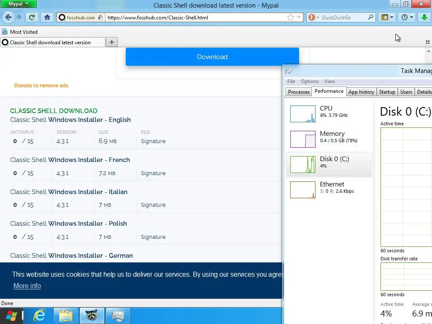
Task: Open the bookmarks menu toolbar icon
Action: coord(387,17)
